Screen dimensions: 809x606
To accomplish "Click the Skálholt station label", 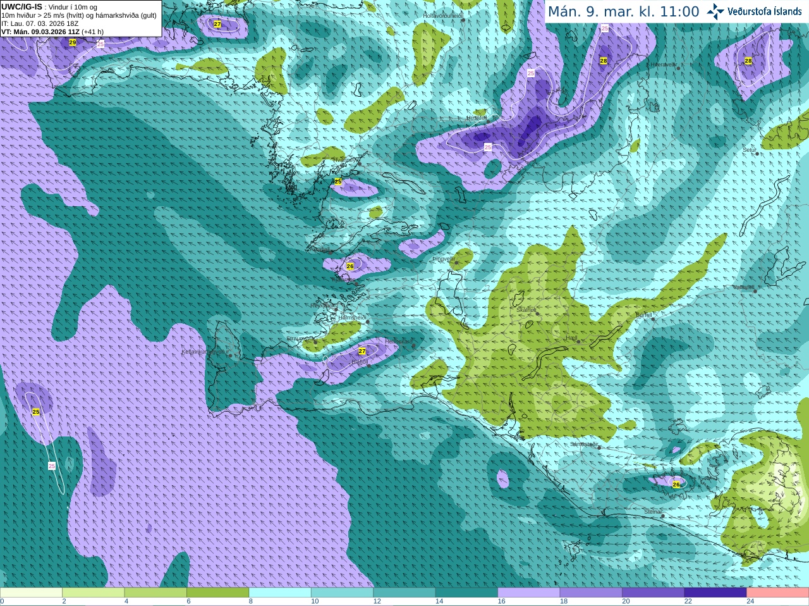I will 526,310.
